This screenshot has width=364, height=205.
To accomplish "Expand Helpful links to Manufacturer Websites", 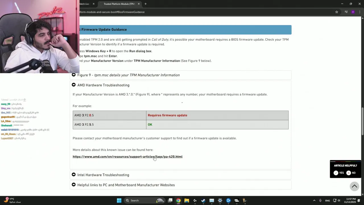I will [181, 185].
